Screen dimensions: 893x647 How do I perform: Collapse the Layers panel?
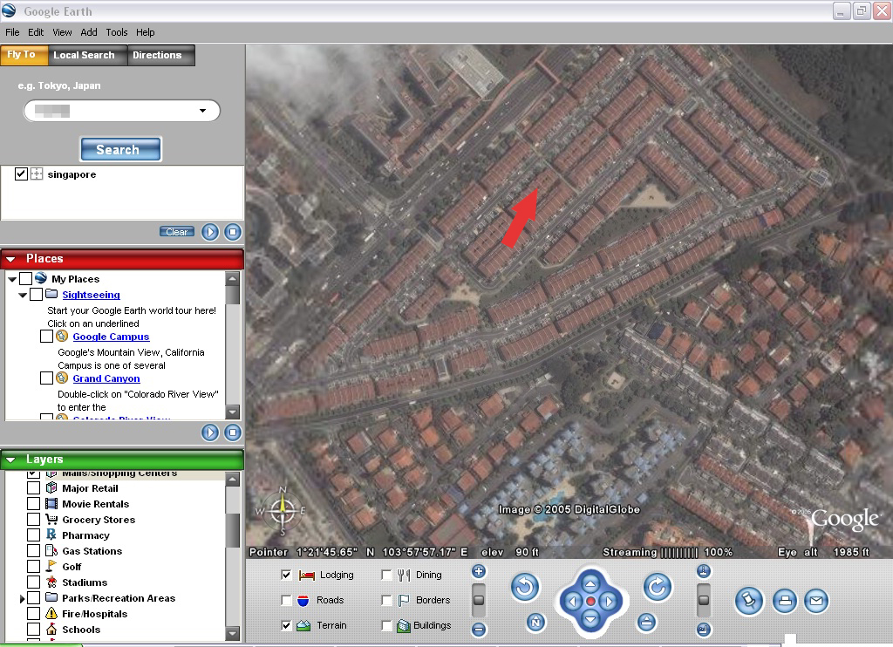coord(10,460)
